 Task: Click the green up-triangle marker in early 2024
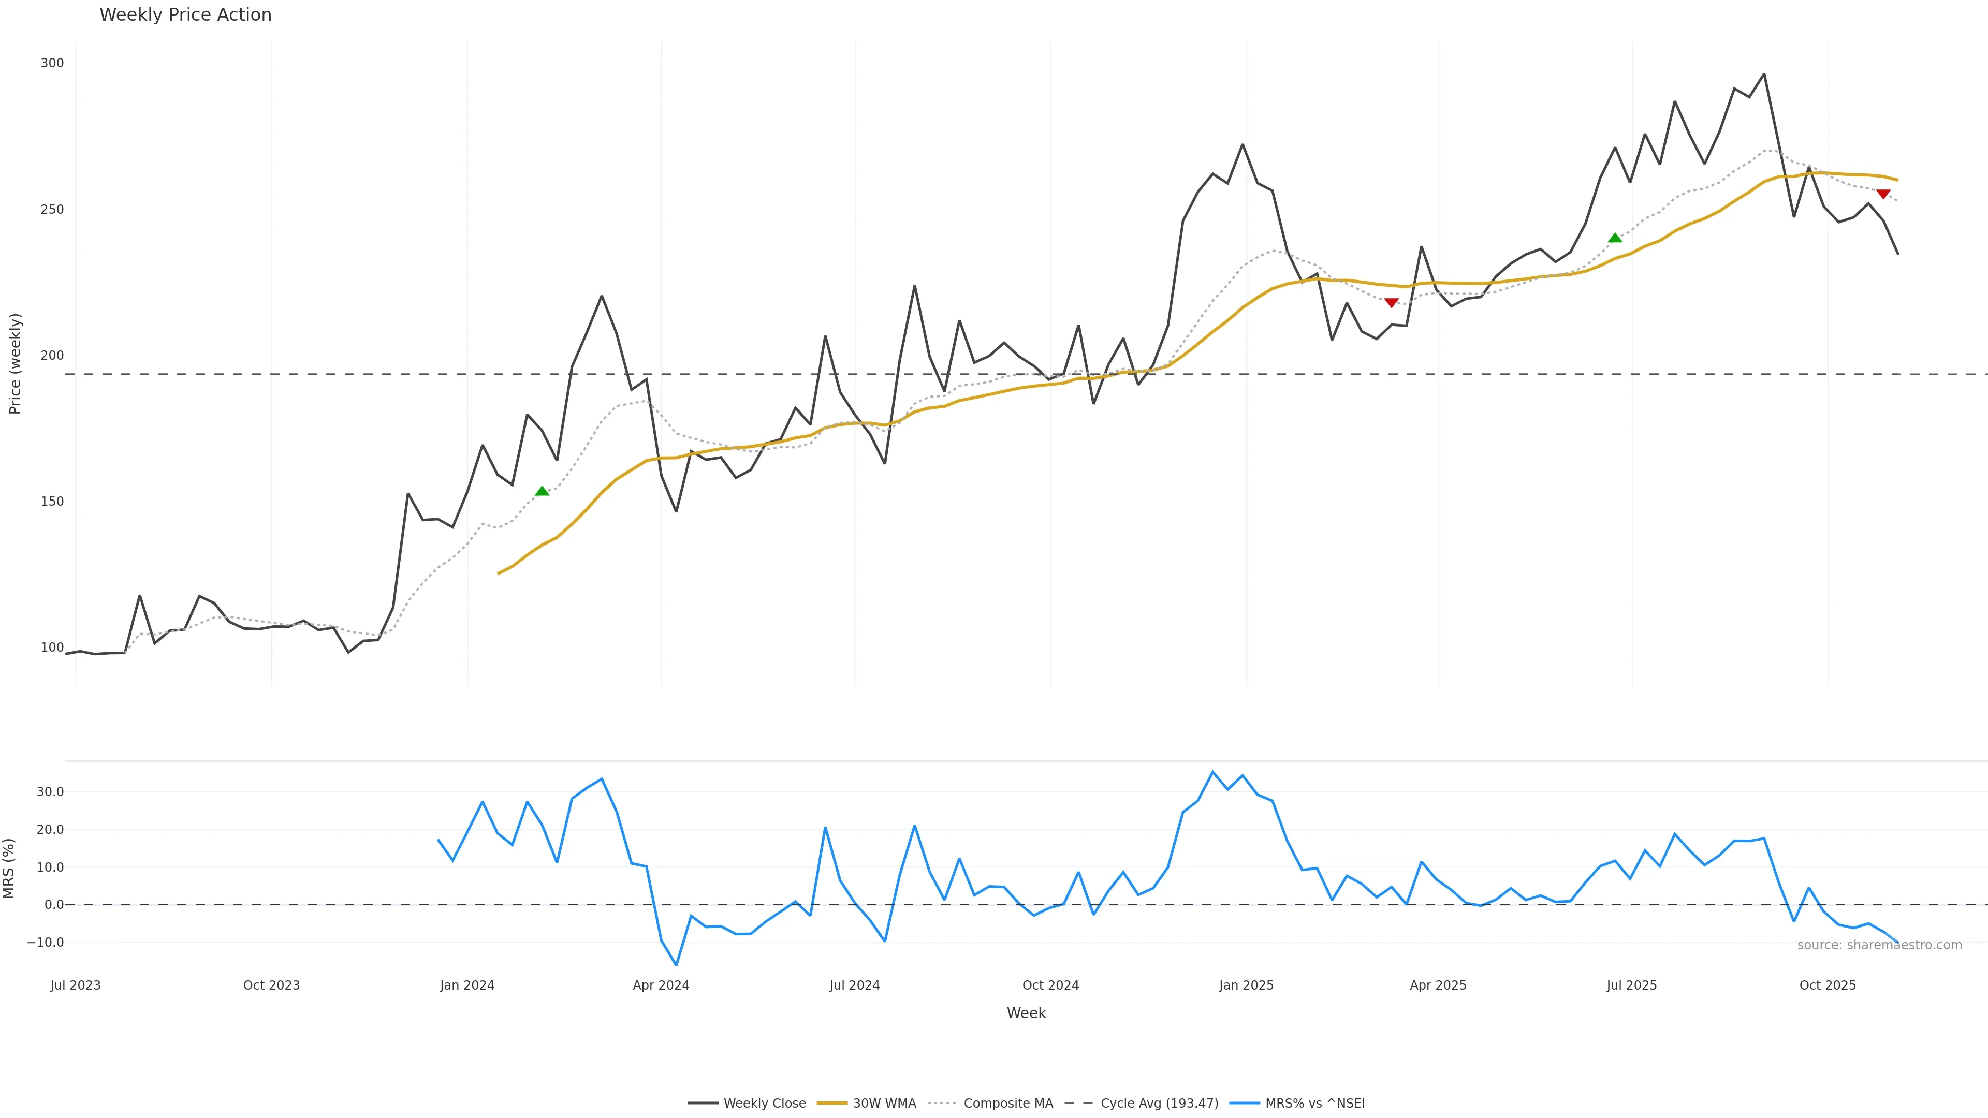542,491
